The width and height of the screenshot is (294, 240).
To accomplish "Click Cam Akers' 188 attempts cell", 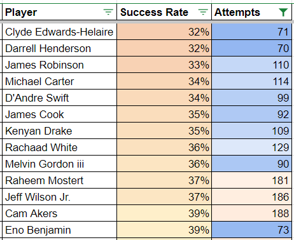I will coord(251,213).
